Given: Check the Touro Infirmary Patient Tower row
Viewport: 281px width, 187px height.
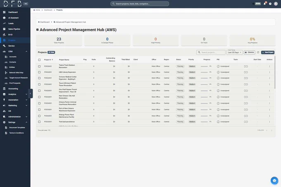Looking at the screenshot, I should pos(39,84).
